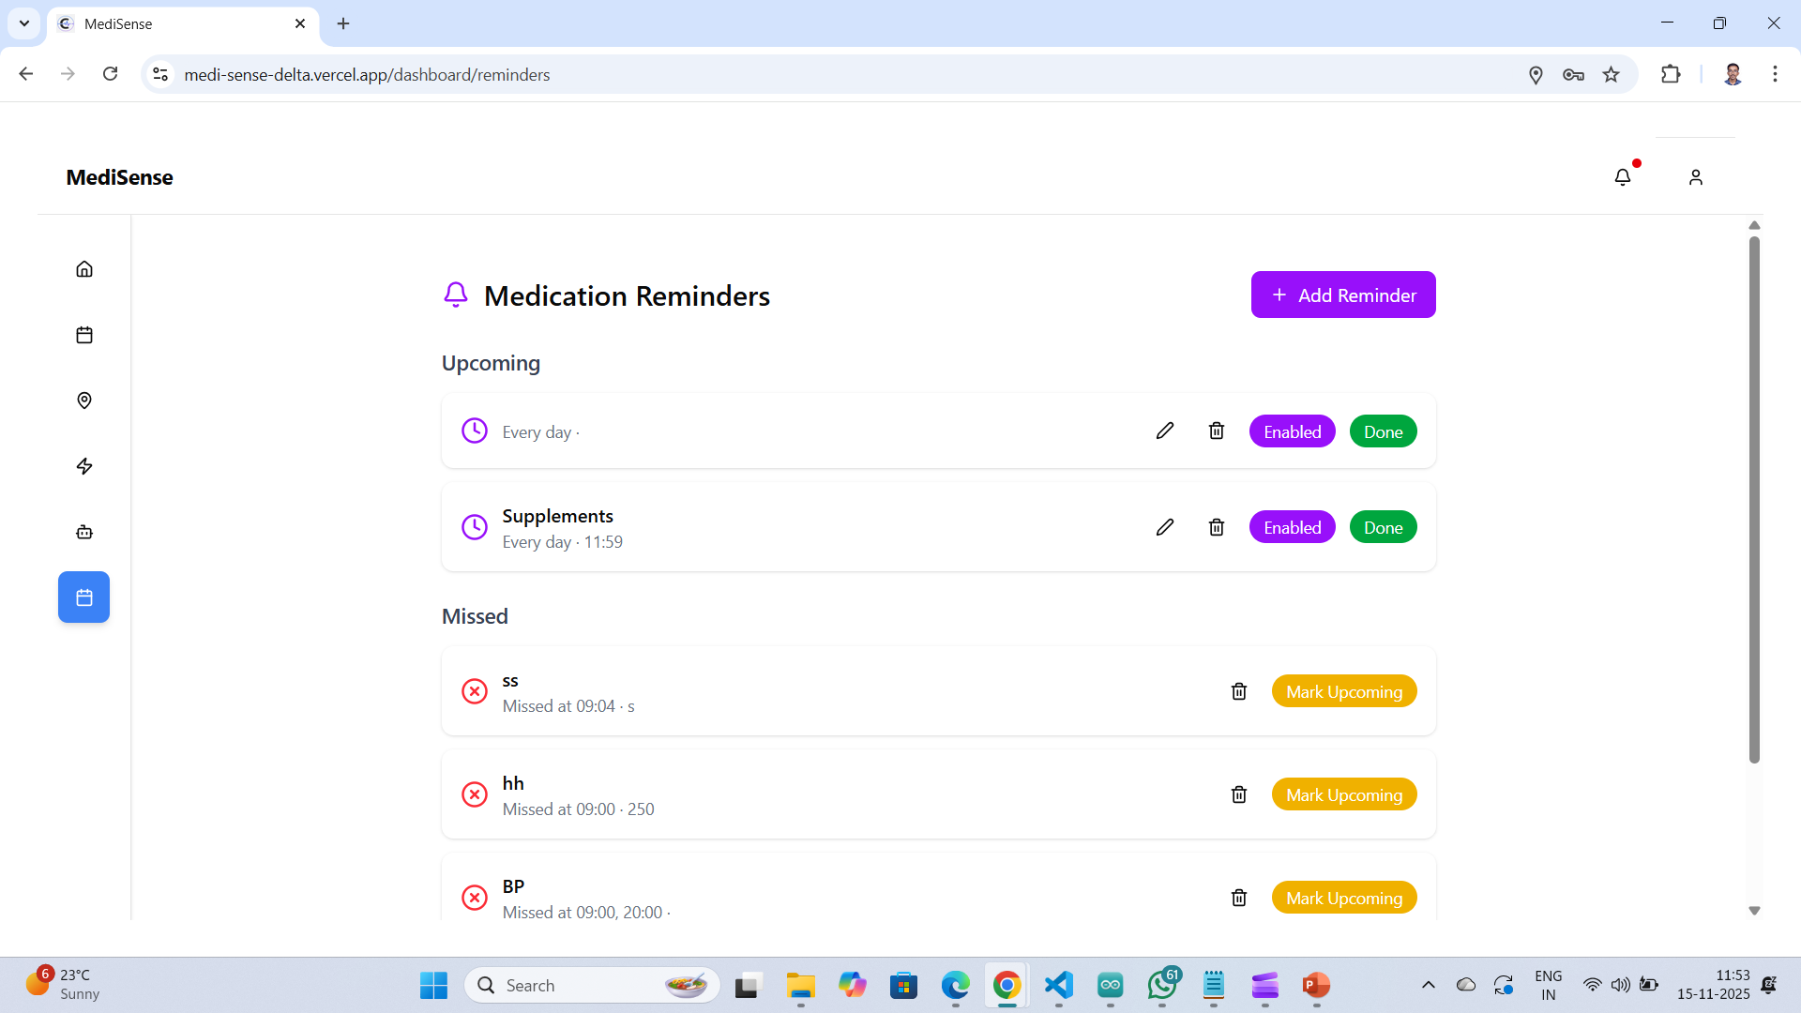Image resolution: width=1801 pixels, height=1013 pixels.
Task: Open WhatsApp from the taskbar
Action: pyautogui.click(x=1161, y=986)
